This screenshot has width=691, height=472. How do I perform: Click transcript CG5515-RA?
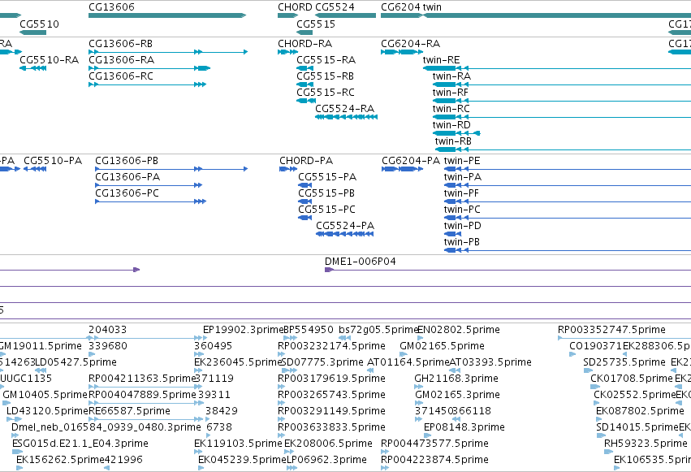click(326, 60)
